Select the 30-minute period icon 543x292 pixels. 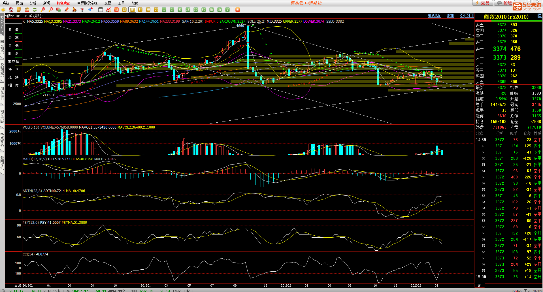196,10
